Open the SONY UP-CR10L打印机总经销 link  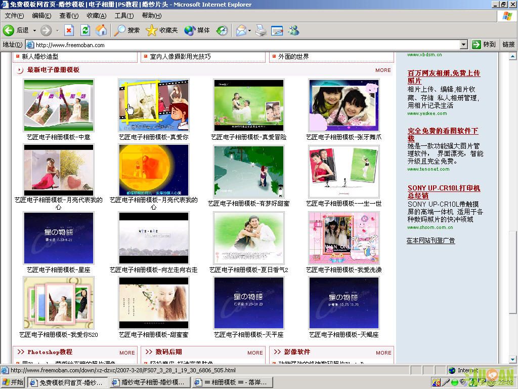click(x=444, y=192)
